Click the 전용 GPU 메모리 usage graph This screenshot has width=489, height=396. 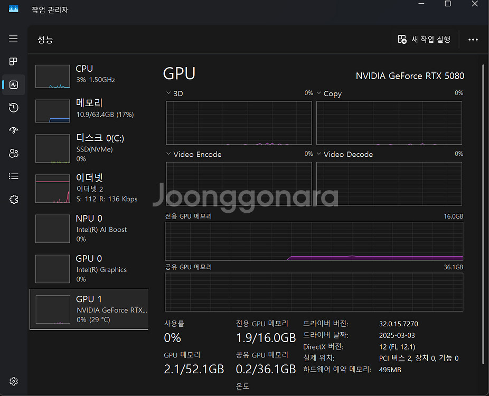click(314, 241)
